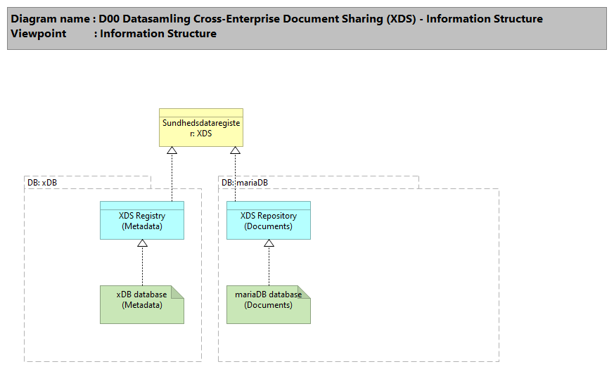
Task: Click the Viewpoint: Information Structure line
Action: click(x=114, y=34)
